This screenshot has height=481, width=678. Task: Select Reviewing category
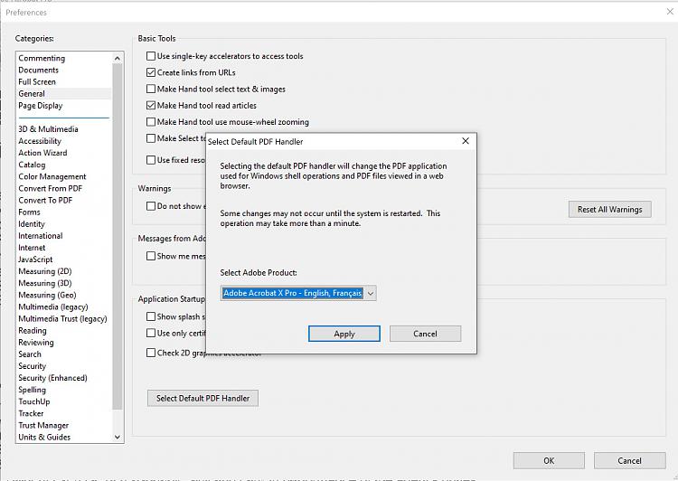click(x=36, y=343)
